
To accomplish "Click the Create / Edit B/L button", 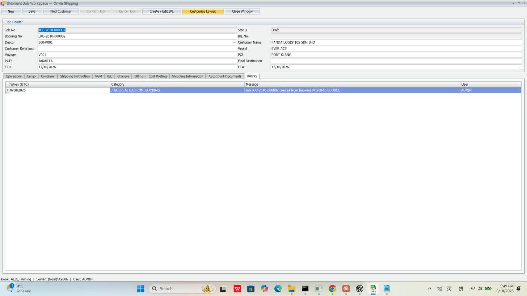I will pyautogui.click(x=161, y=11).
